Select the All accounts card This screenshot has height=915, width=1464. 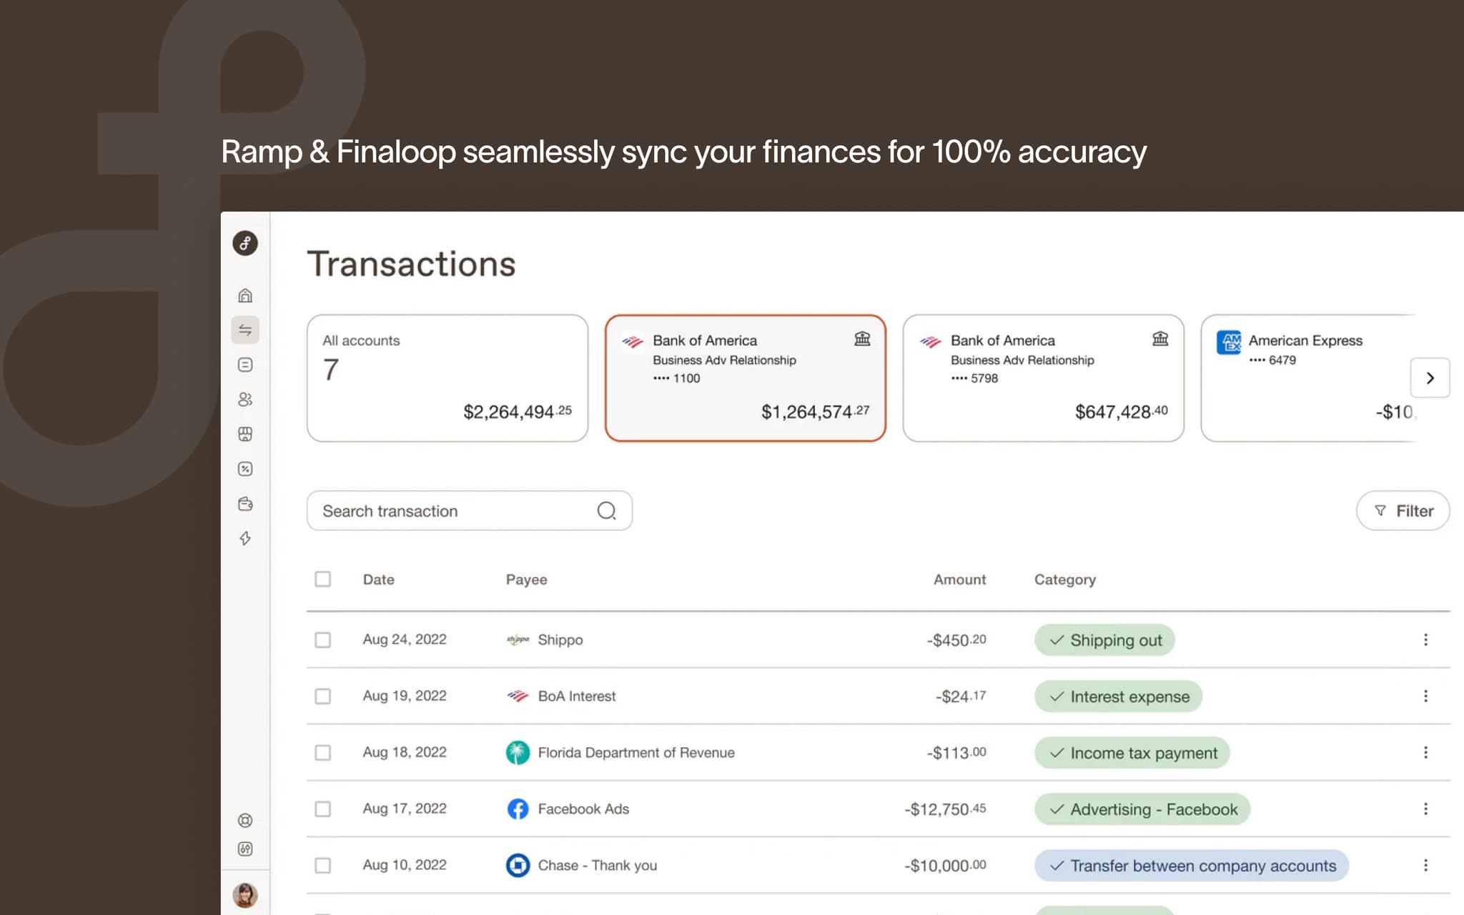point(447,378)
